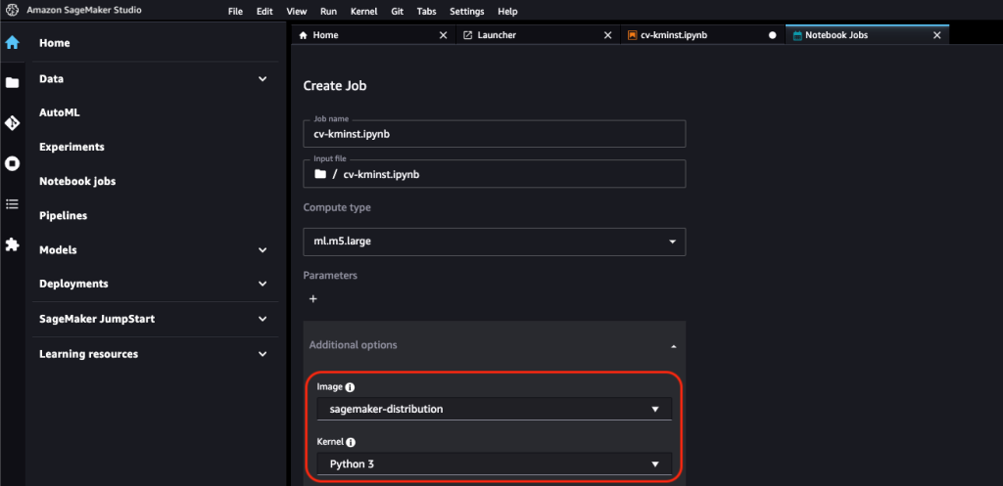This screenshot has height=486, width=1003.
Task: Open the View menu
Action: click(x=297, y=12)
